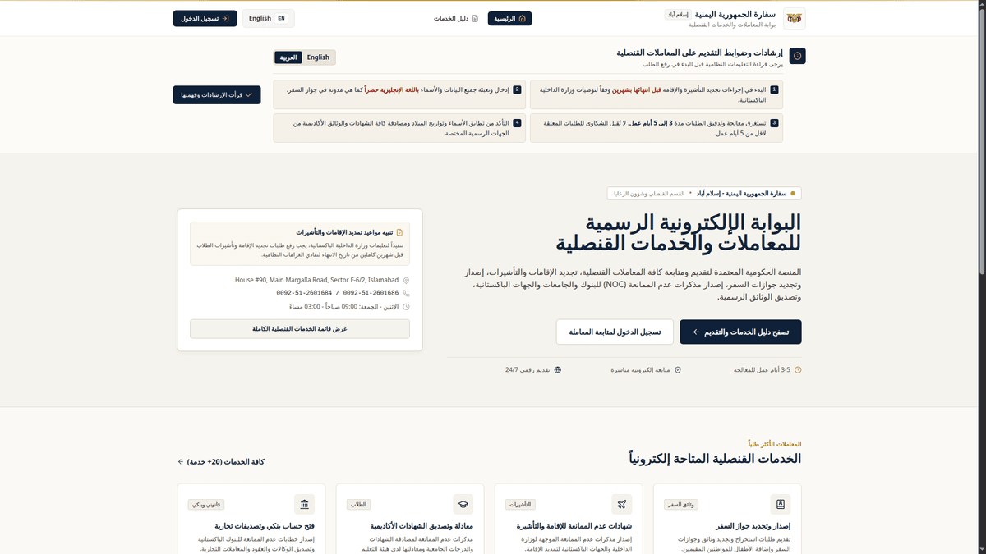
Task: Click the clock icon beside working hours
Action: [x=406, y=306]
